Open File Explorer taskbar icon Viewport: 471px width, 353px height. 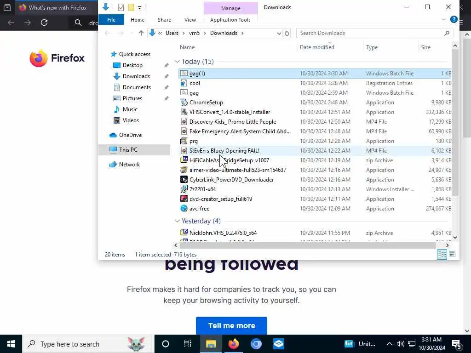[x=211, y=344]
